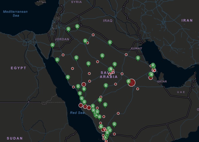Click the Sudan country label
This screenshot has width=199, height=142.
[x=15, y=138]
